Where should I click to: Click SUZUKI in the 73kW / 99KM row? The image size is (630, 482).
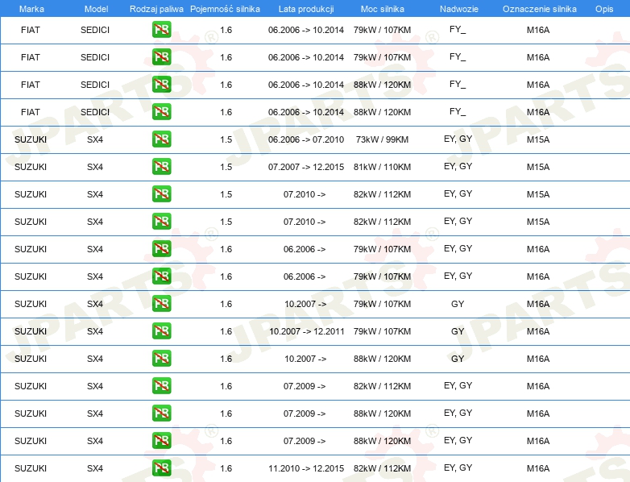31,139
